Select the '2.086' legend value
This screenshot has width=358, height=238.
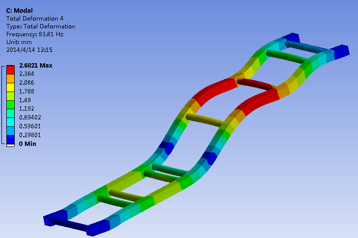(x=26, y=83)
